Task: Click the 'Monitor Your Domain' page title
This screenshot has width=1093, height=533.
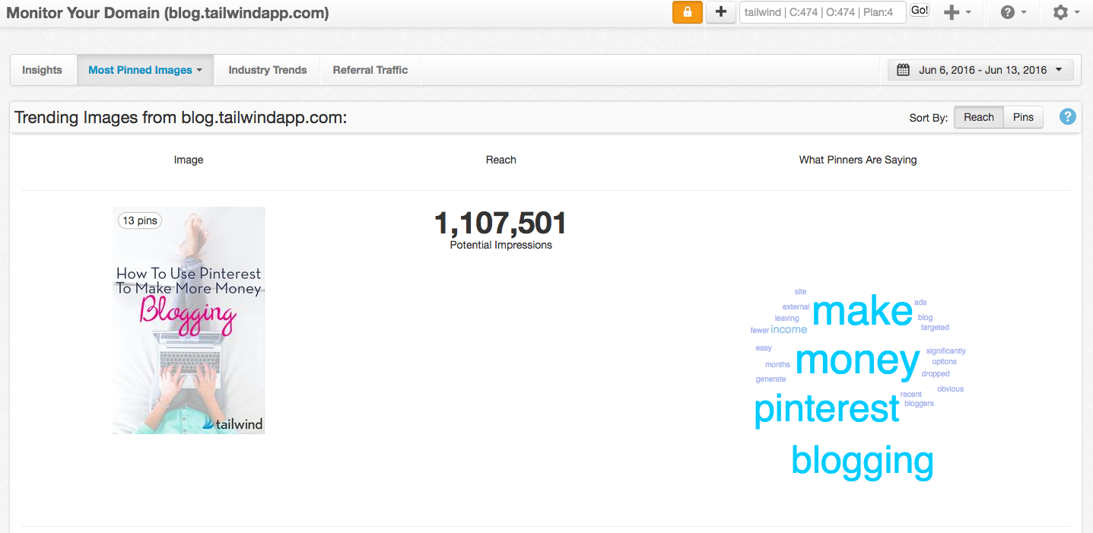Action: point(167,13)
